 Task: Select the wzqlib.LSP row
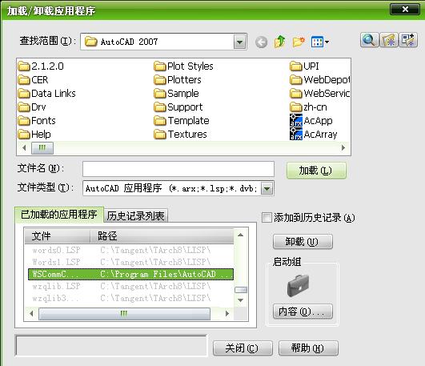tap(130, 286)
